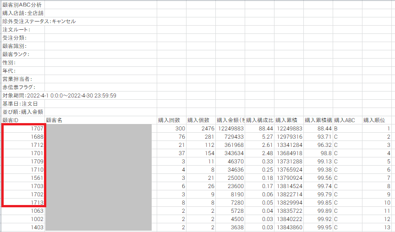Click the 購入個数 column header
The width and height of the screenshot is (395, 232).
201,120
